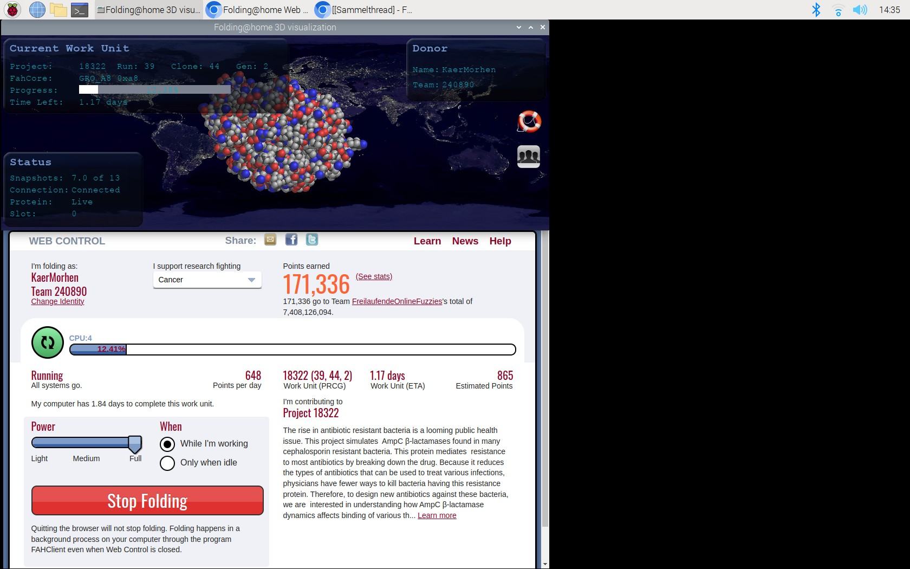Open the Help menu link
Screen dimensions: 910x569
[x=500, y=241]
